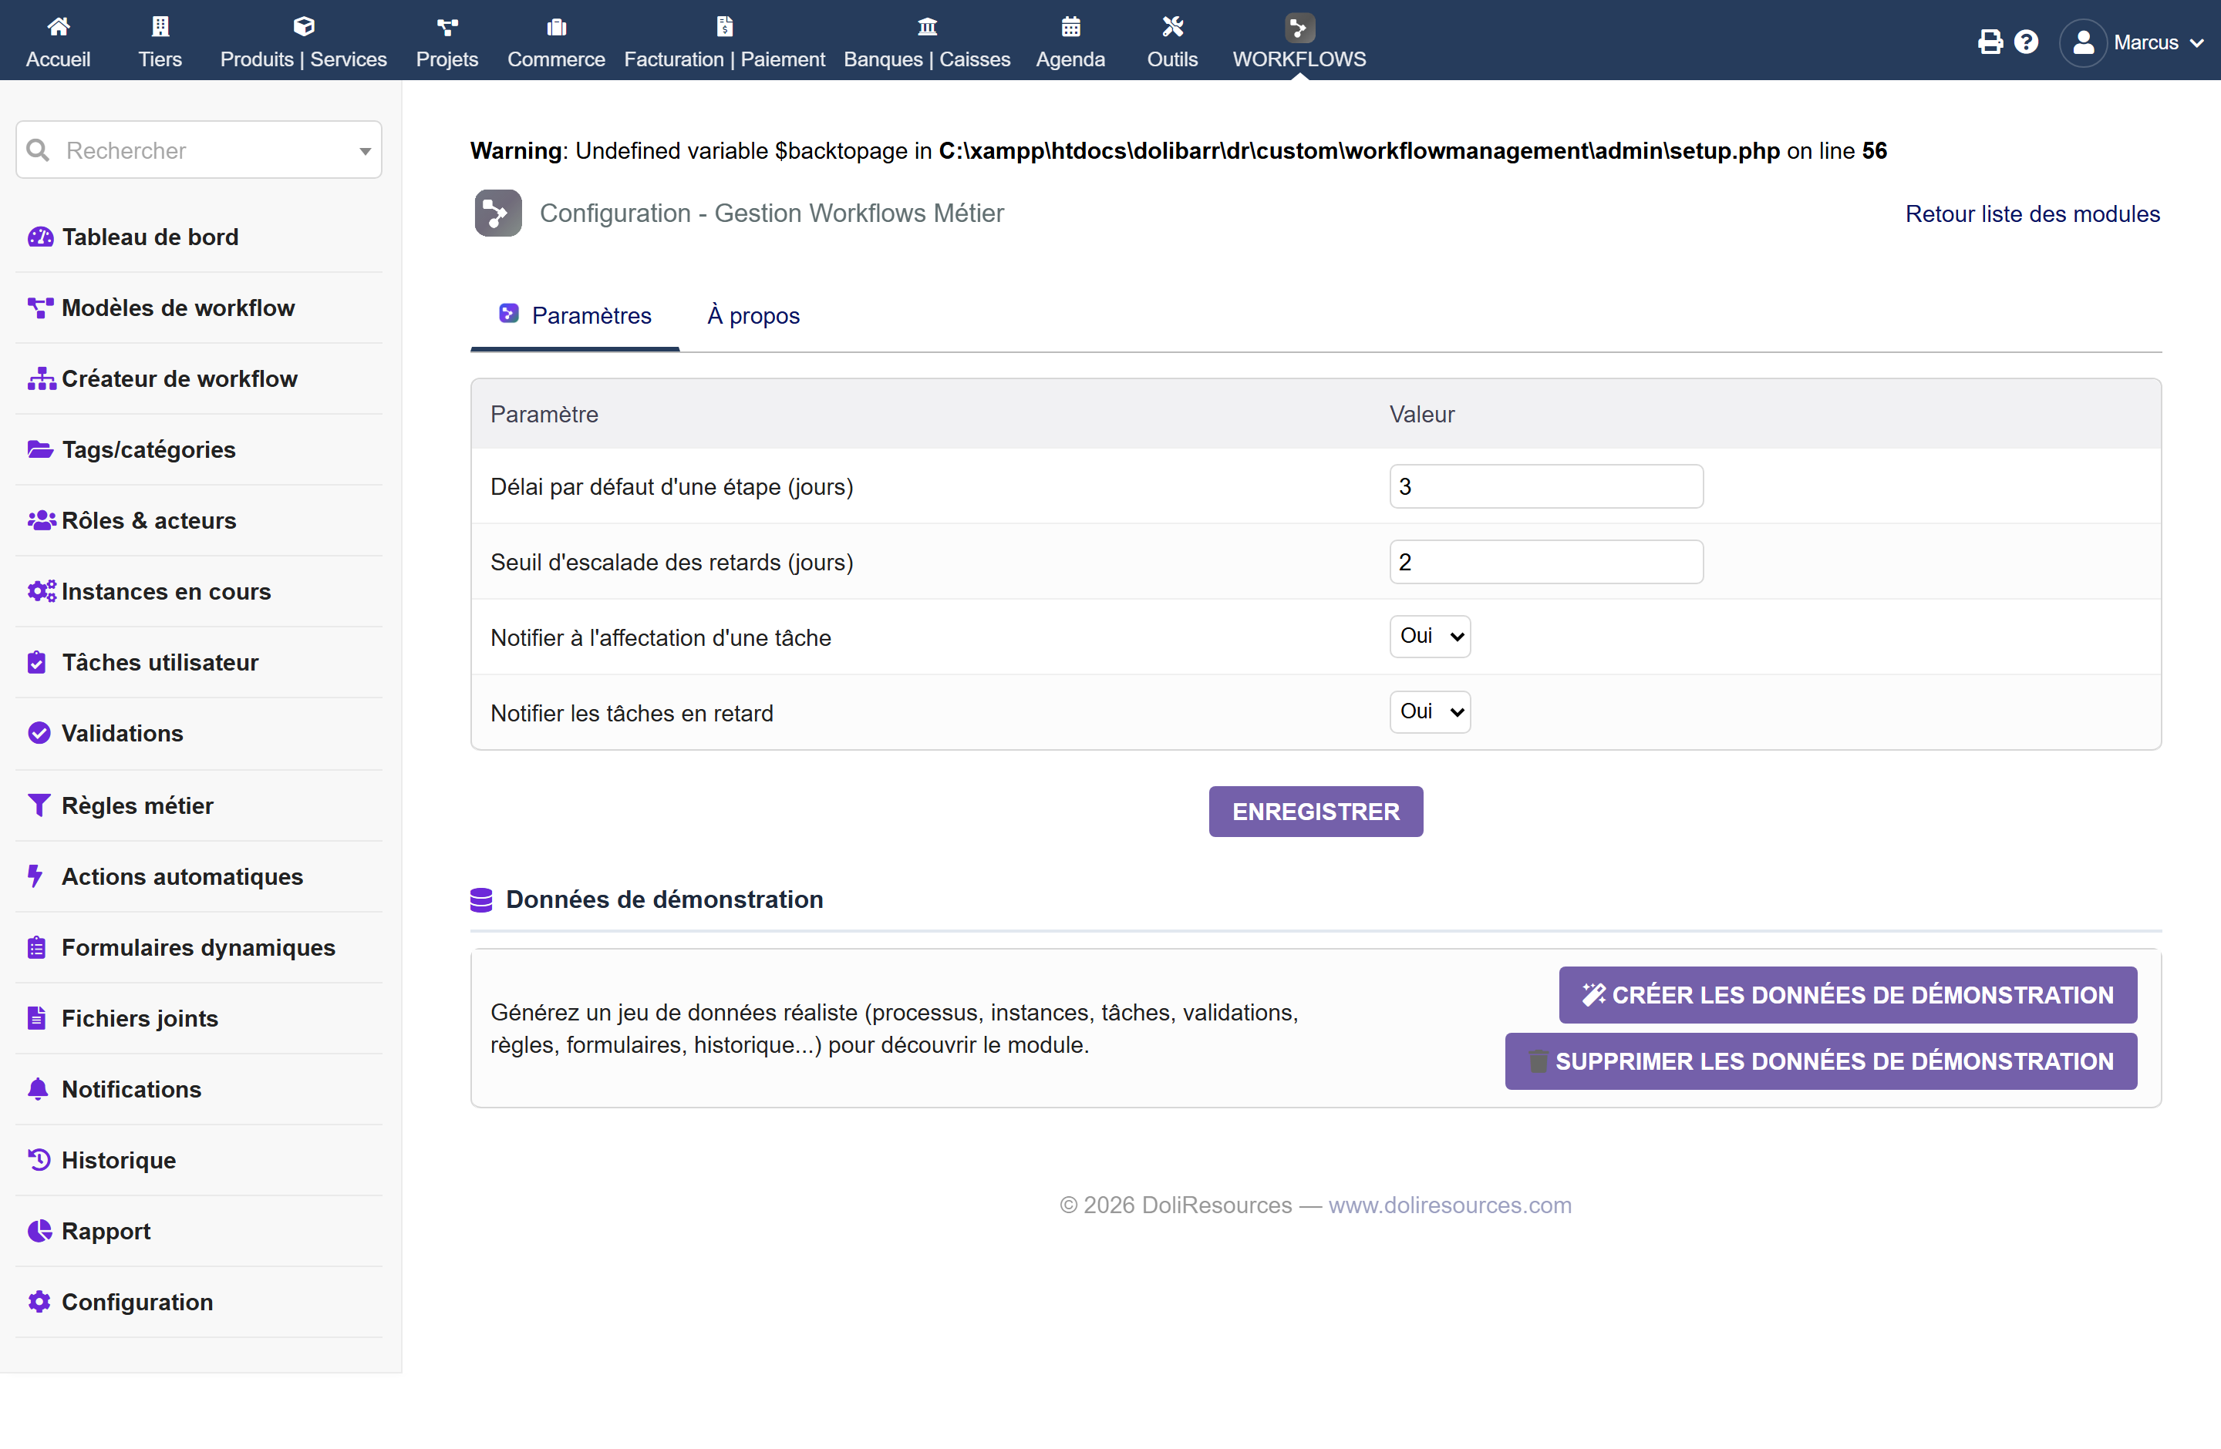This screenshot has height=1449, width=2221.
Task: Click the print page icon
Action: pos(1990,42)
